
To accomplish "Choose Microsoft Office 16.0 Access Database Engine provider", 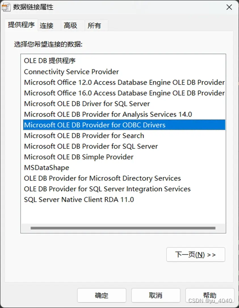I will pos(124,93).
